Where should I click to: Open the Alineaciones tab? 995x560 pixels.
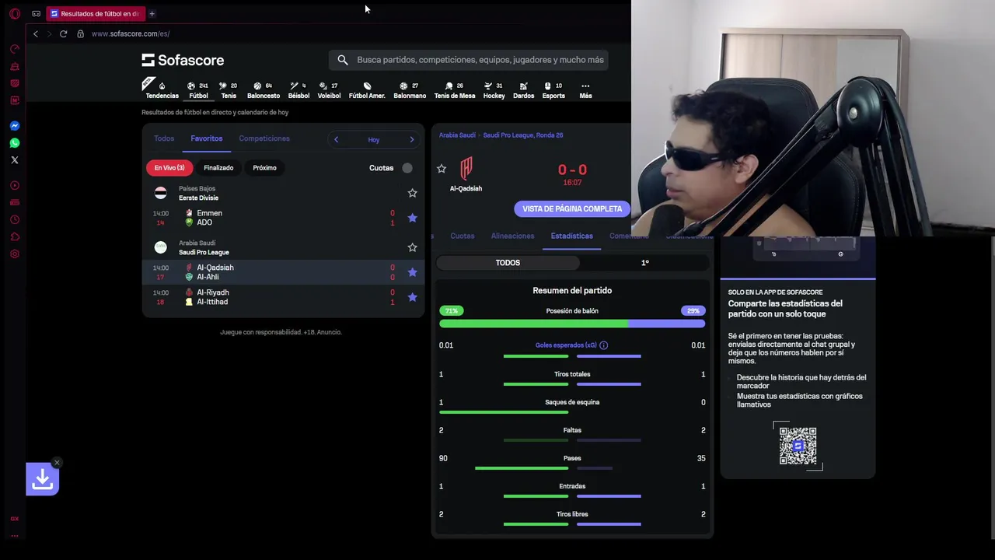tap(512, 236)
